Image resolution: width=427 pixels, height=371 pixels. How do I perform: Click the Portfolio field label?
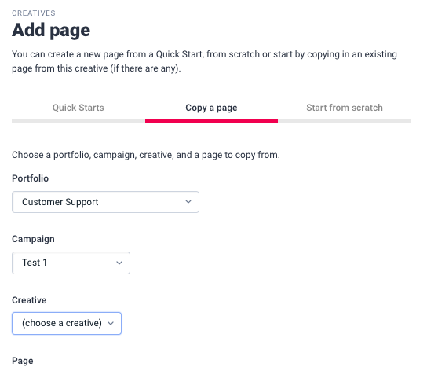click(x=31, y=178)
